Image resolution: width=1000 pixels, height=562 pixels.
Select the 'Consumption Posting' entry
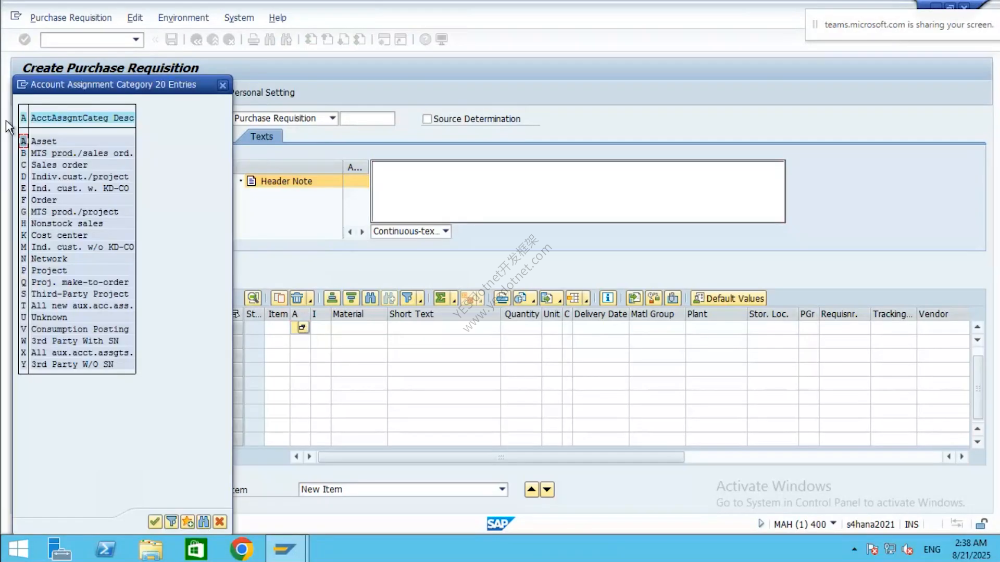point(78,329)
